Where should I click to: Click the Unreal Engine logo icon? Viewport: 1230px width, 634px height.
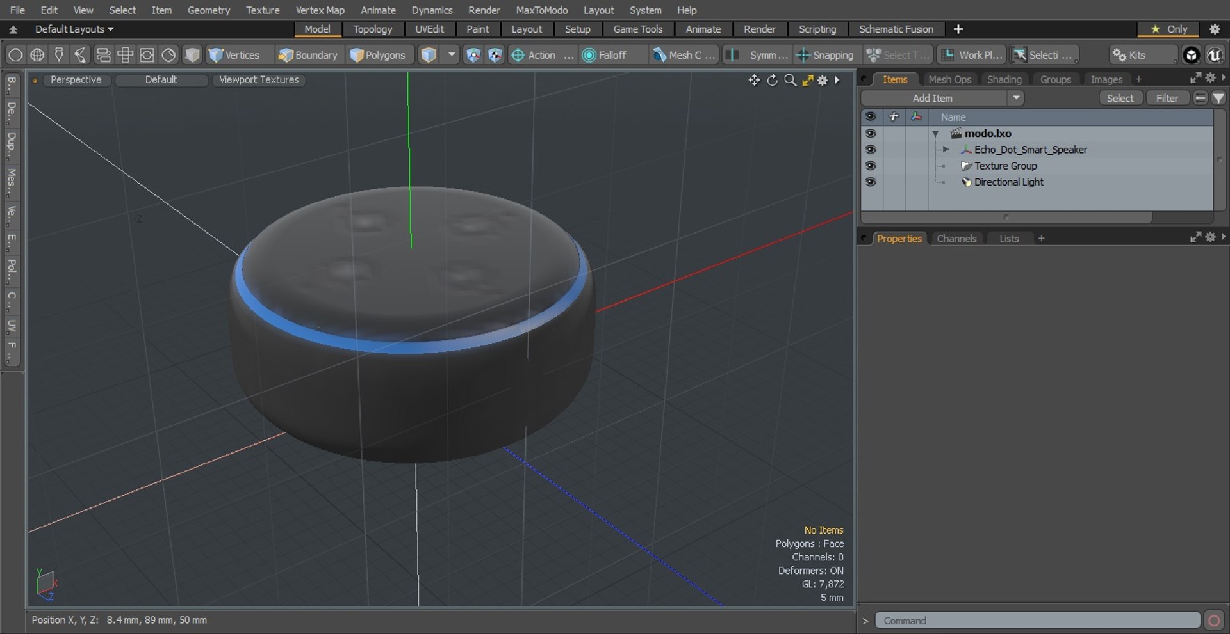(x=1215, y=55)
